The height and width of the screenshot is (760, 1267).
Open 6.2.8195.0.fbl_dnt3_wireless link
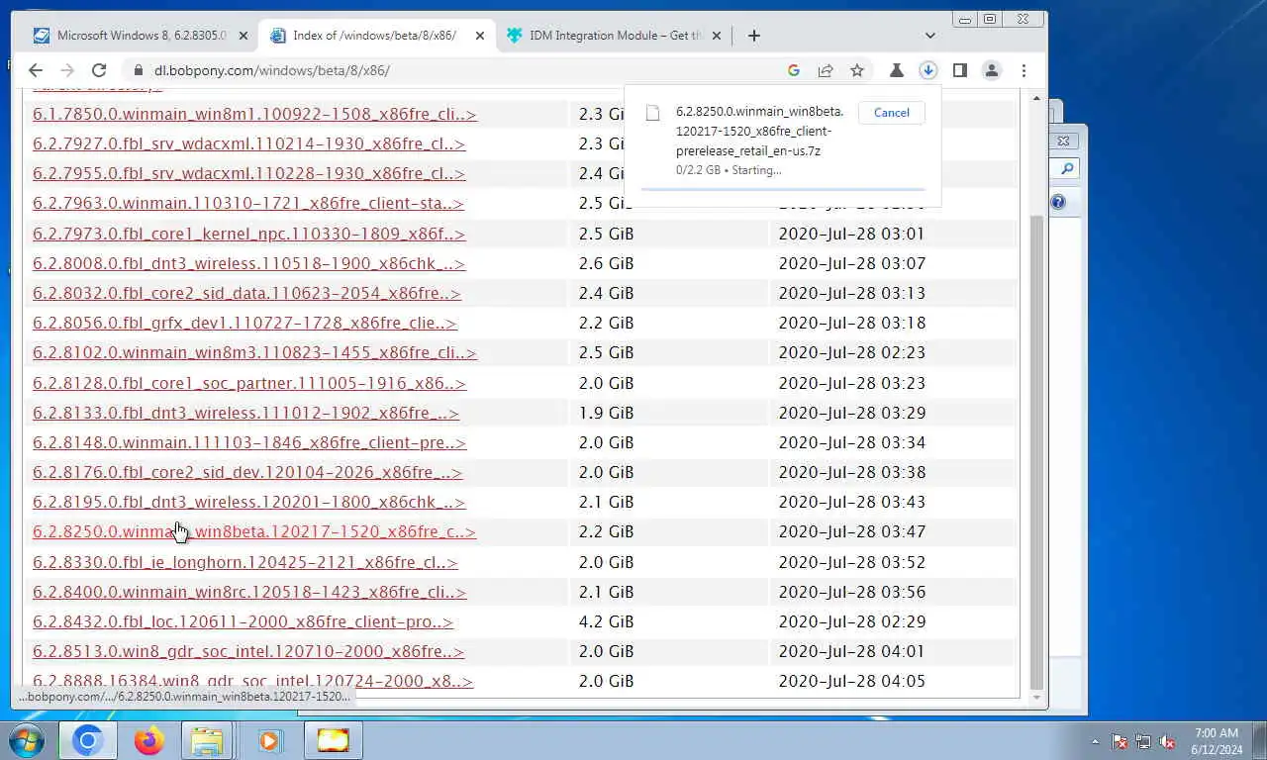coord(248,502)
